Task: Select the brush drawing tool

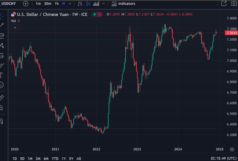Action: point(2,65)
